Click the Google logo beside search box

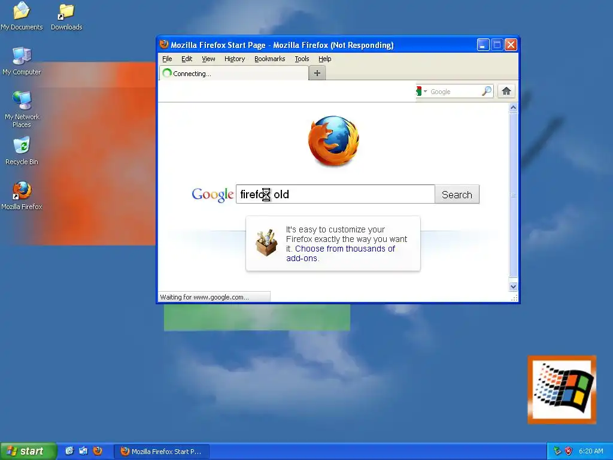point(213,195)
